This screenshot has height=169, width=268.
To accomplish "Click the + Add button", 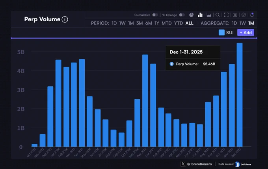I will click(x=246, y=33).
